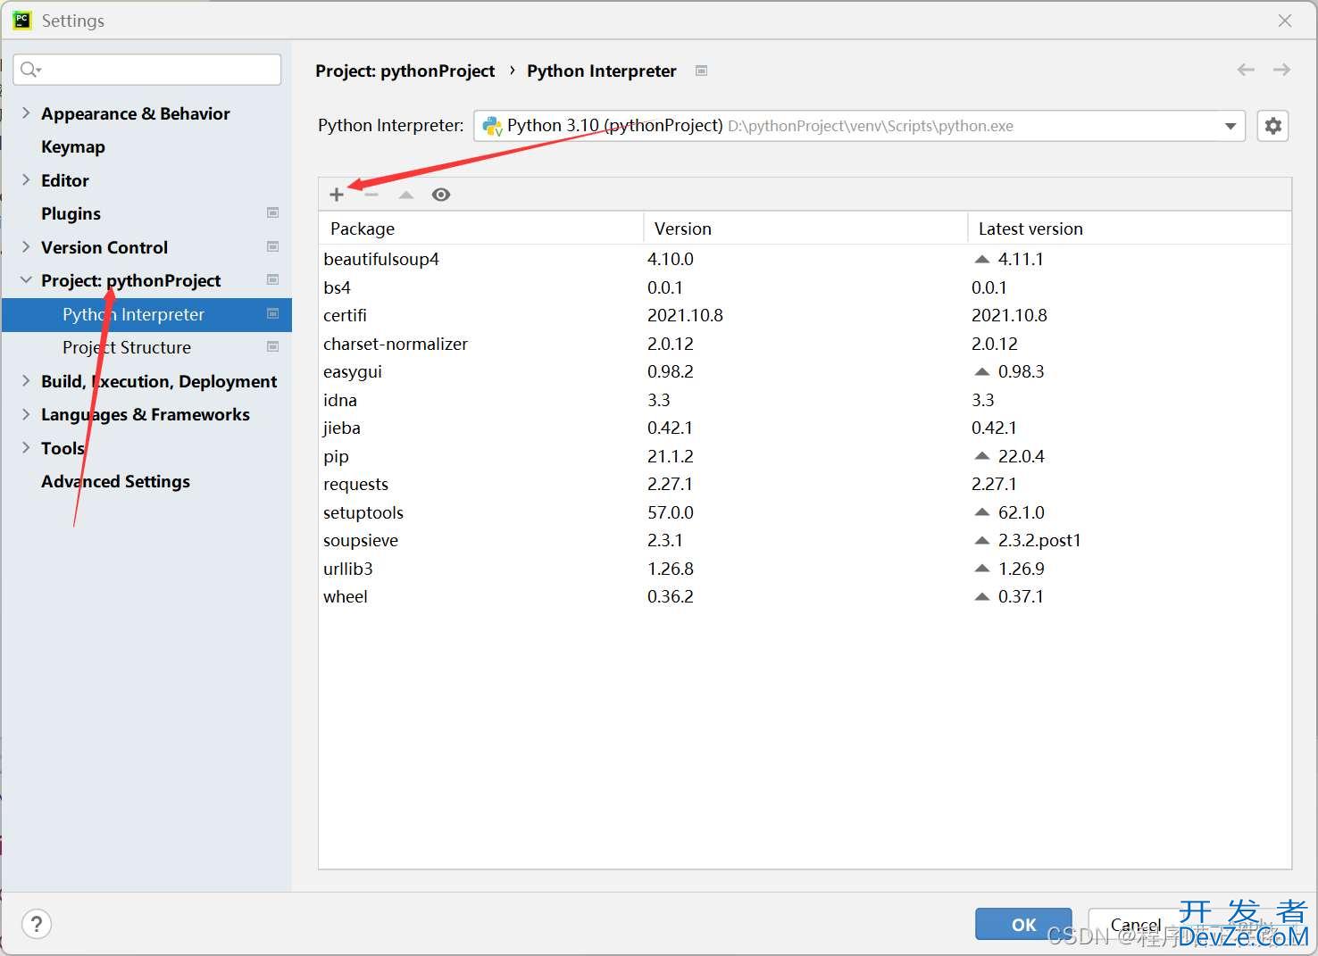This screenshot has height=956, width=1318.
Task: Select the bs4 package row
Action: (805, 287)
